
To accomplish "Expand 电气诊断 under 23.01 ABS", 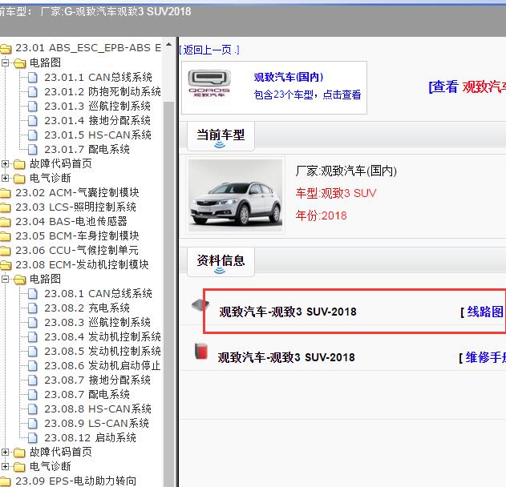I will 5,178.
